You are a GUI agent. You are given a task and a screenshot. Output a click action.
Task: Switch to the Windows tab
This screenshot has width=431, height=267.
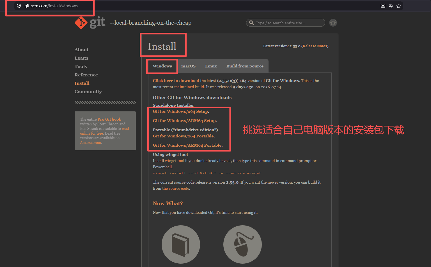click(162, 66)
